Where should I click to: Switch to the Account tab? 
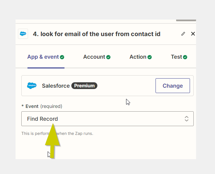point(97,57)
